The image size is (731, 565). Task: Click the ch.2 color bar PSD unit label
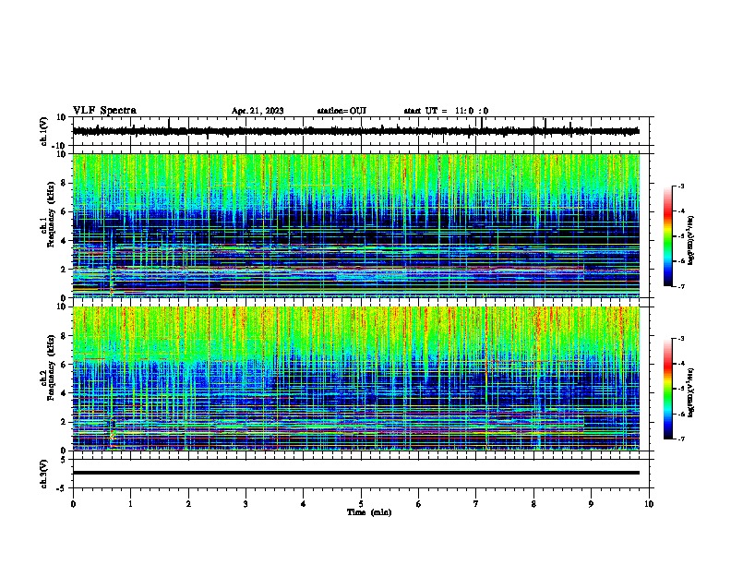tap(690, 392)
